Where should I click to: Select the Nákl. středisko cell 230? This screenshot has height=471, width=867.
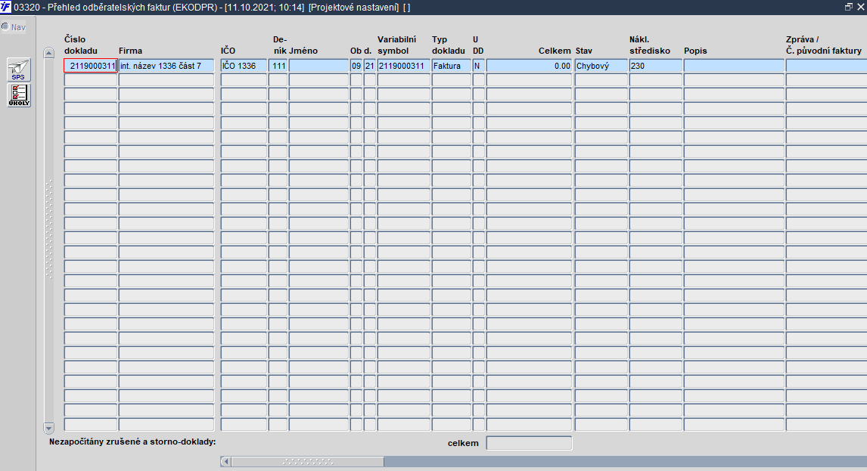click(x=656, y=66)
